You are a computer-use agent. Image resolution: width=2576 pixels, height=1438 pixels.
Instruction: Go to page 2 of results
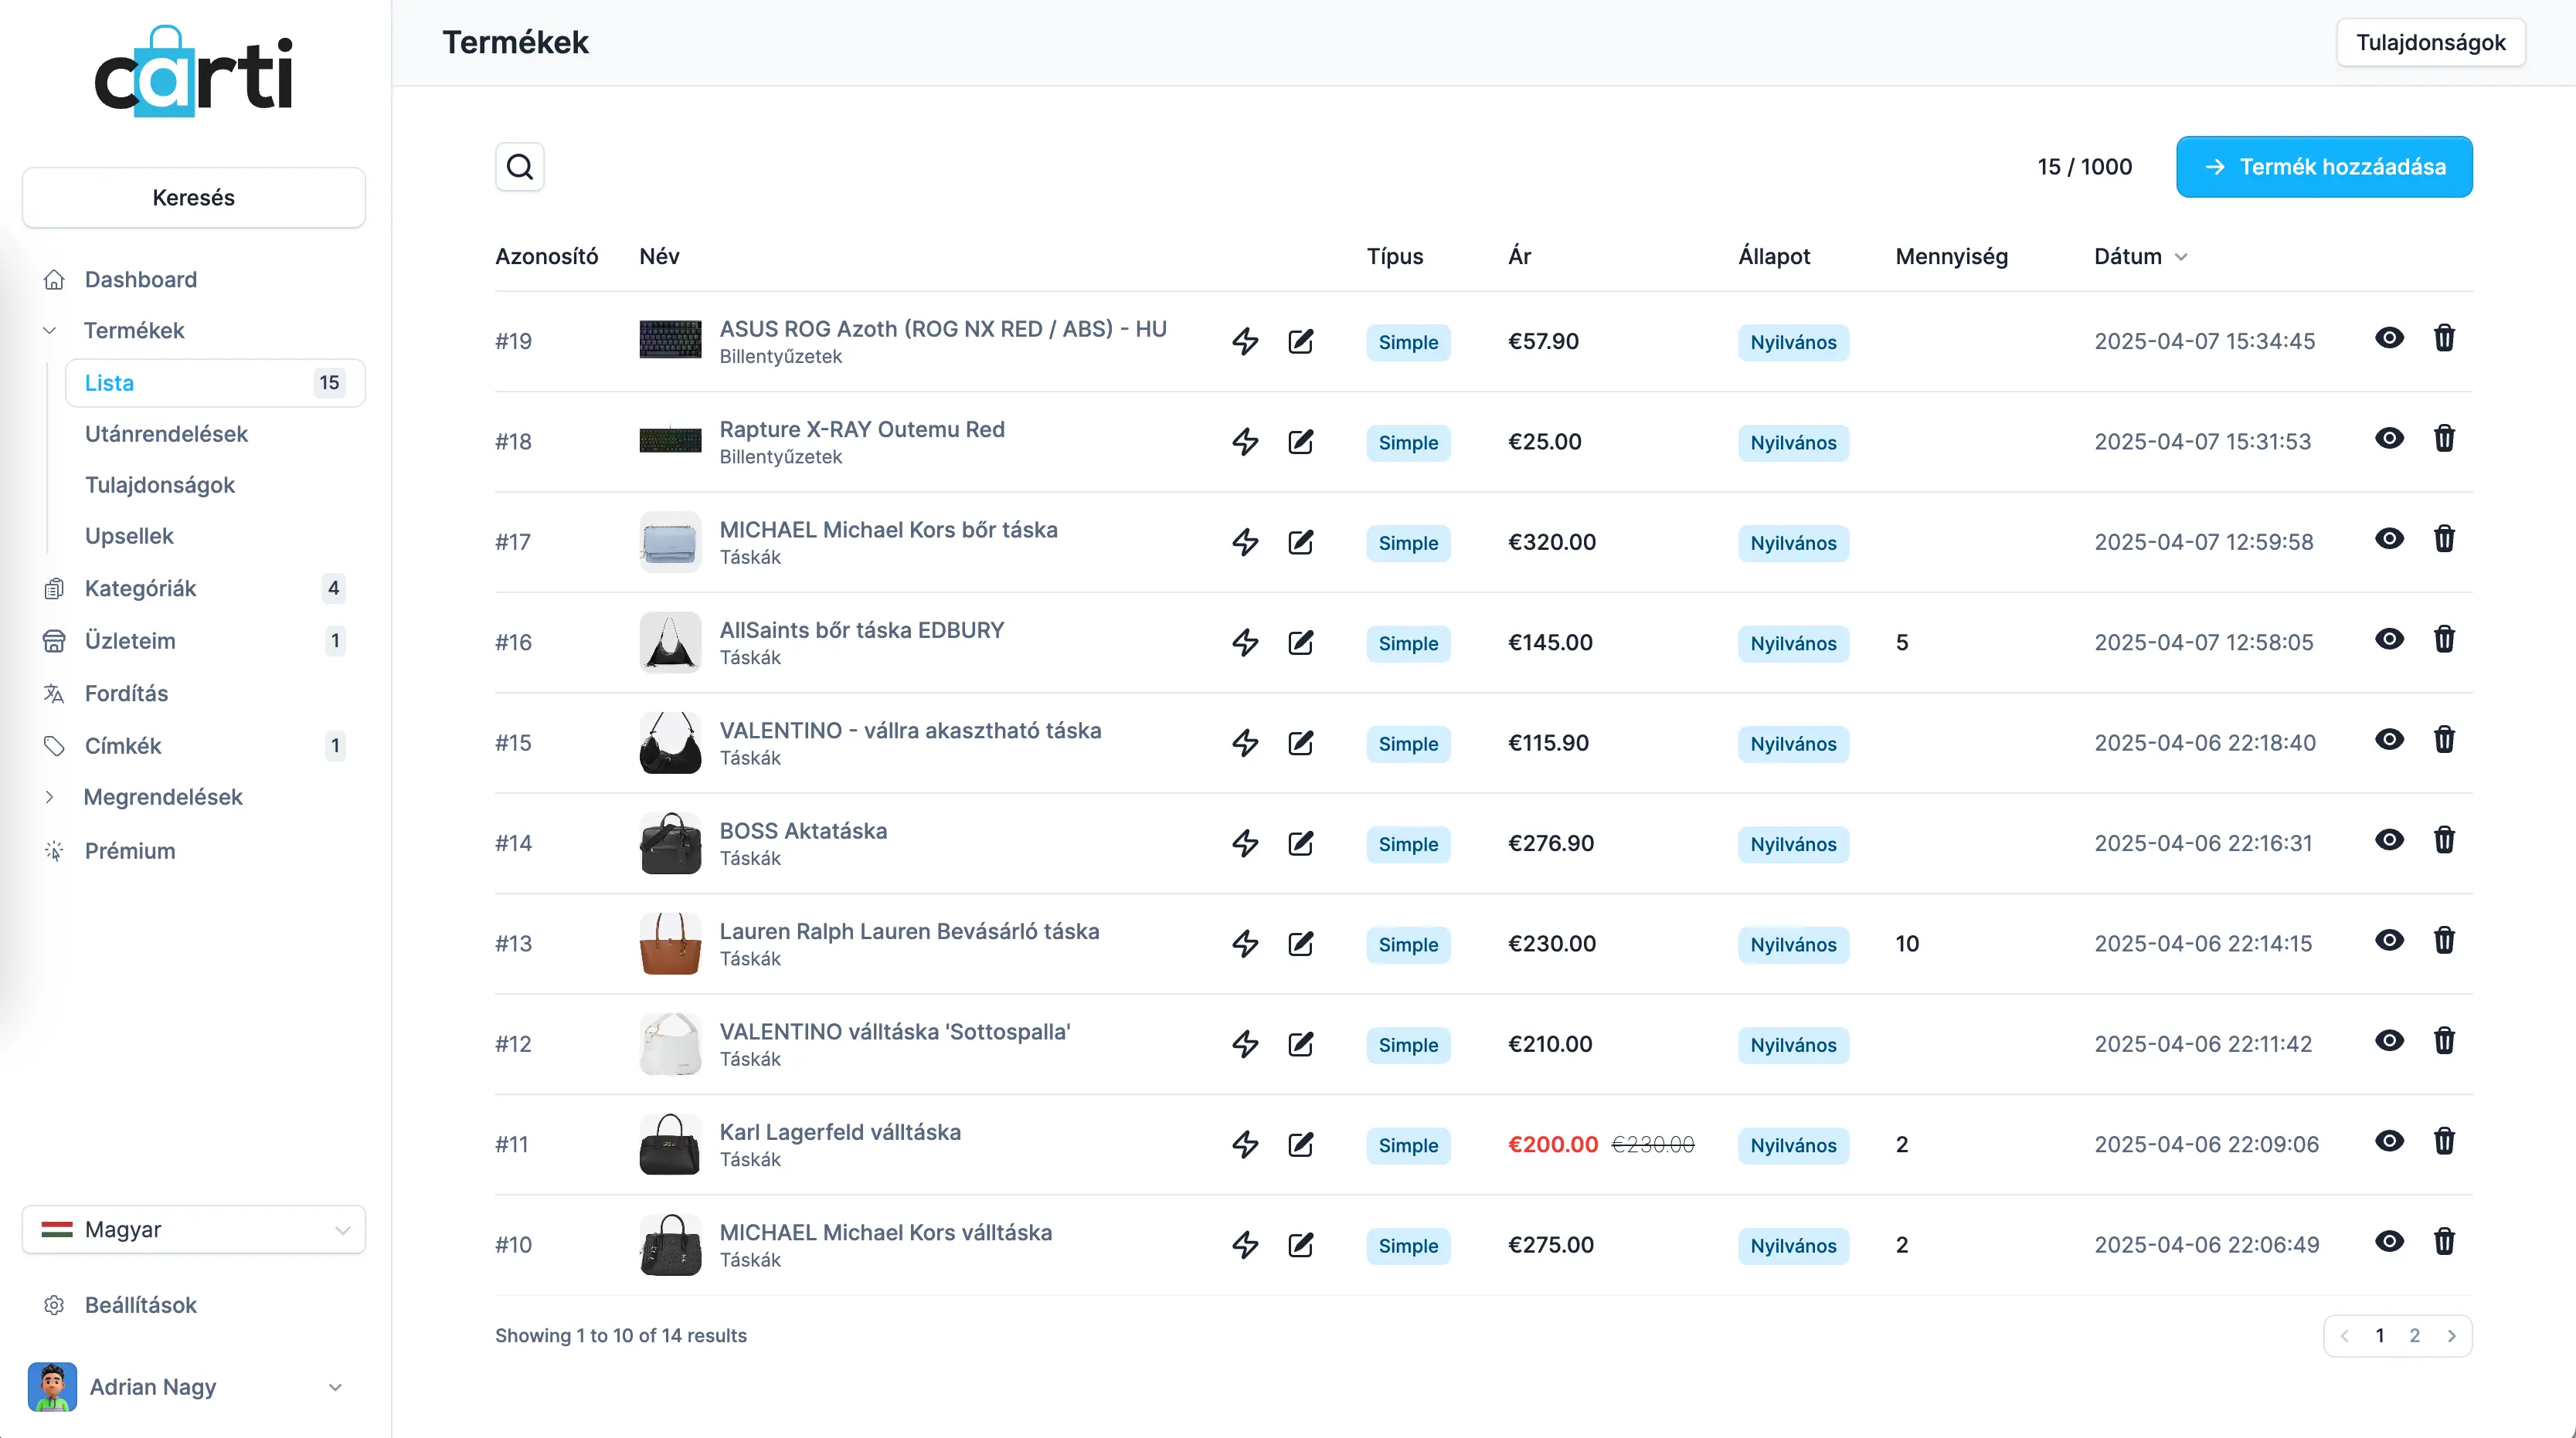(2414, 1336)
